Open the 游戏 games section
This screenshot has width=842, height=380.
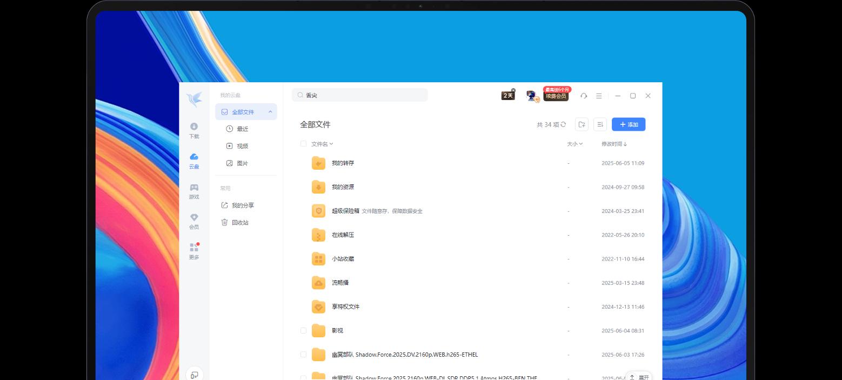(194, 191)
